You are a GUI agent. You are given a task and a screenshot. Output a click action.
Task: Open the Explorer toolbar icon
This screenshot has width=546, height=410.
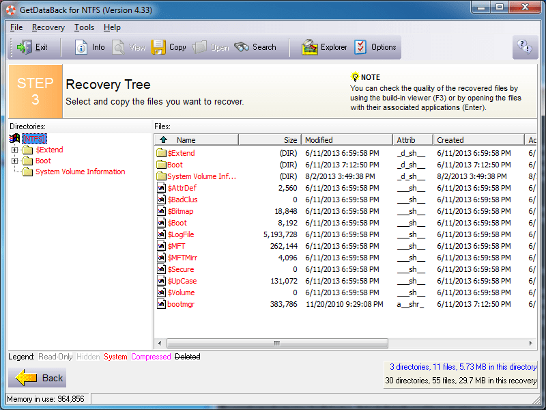click(x=310, y=47)
